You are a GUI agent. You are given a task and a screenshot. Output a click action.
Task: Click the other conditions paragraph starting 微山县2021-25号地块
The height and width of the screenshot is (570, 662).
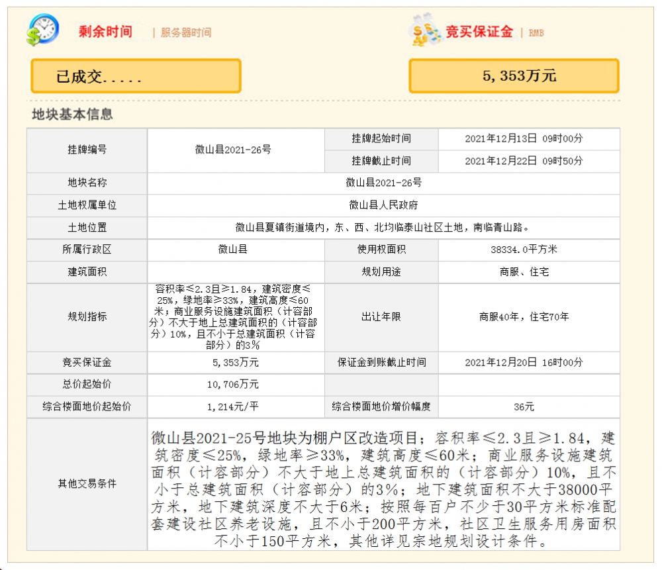(383, 489)
